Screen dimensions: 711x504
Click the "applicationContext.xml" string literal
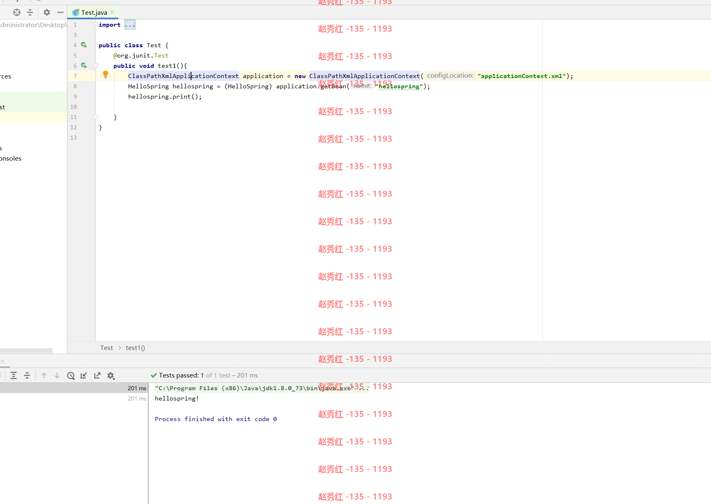coord(522,76)
